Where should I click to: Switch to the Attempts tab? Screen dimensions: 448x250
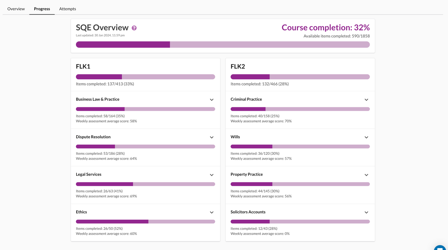coord(67,9)
